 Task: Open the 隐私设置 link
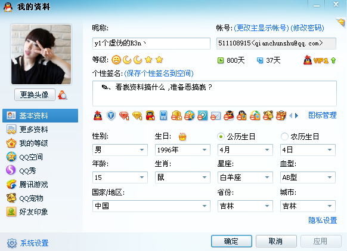point(323,220)
